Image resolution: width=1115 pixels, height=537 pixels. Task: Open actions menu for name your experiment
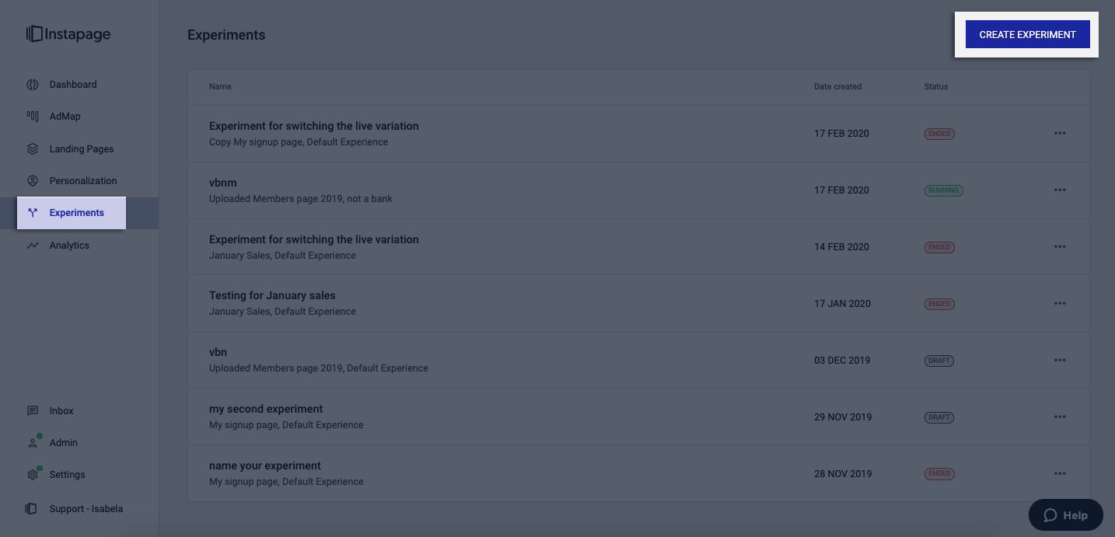(x=1060, y=474)
